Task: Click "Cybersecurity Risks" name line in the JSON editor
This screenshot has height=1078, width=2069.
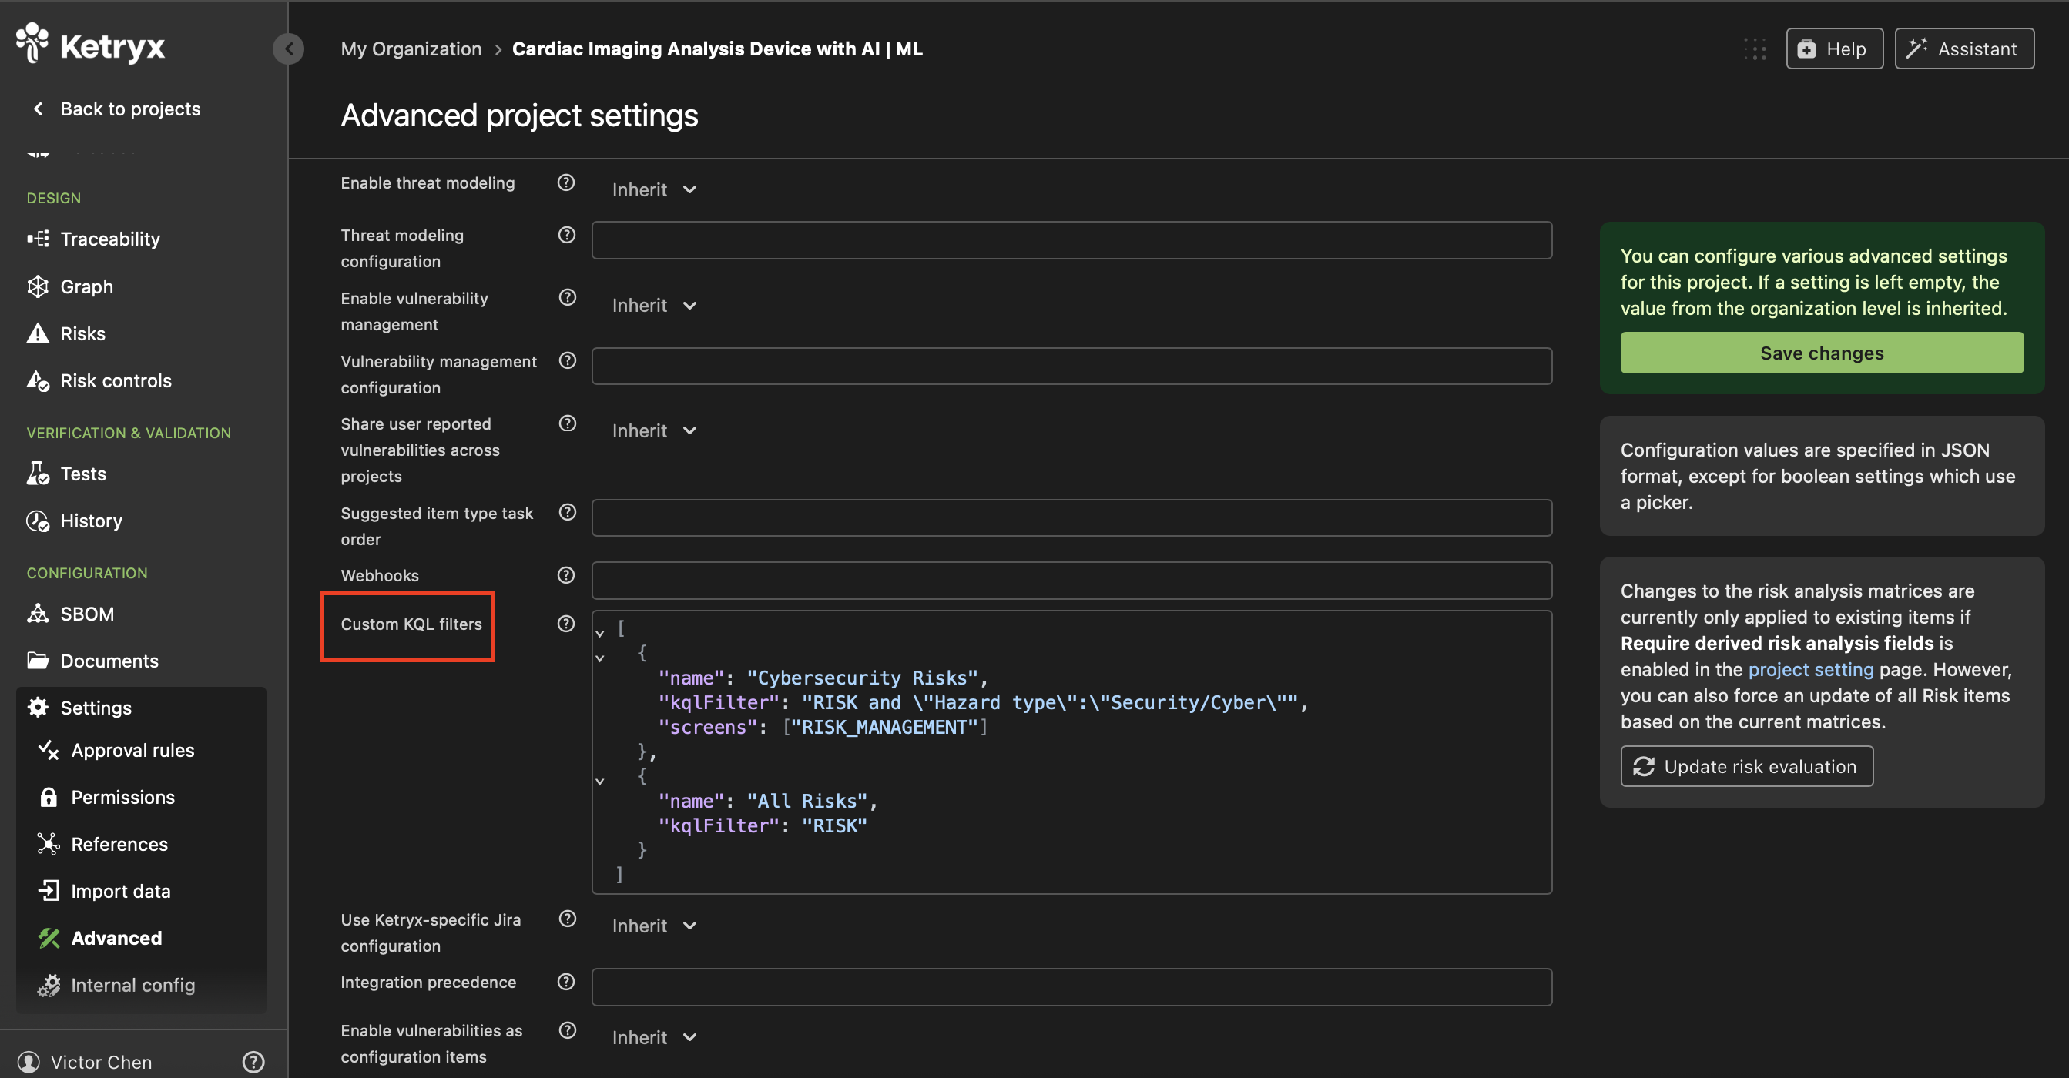Action: coord(823,678)
